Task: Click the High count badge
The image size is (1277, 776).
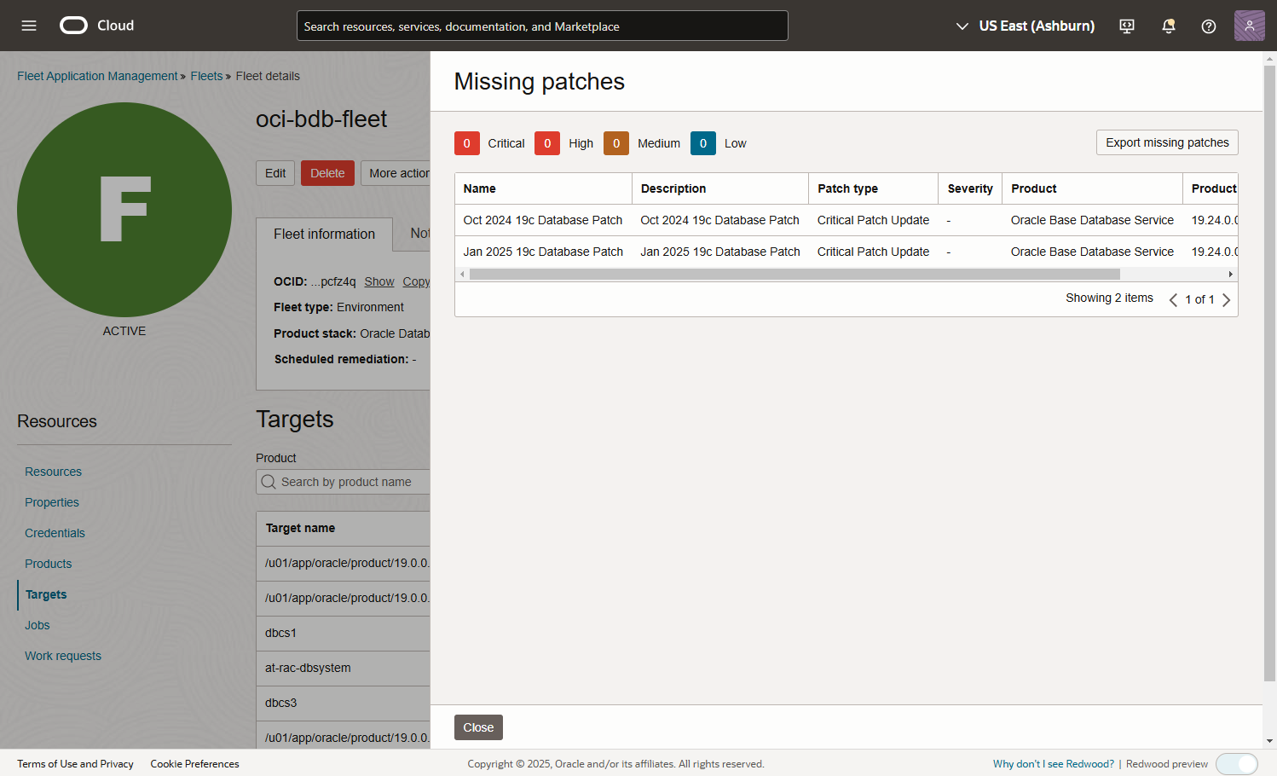Action: pos(547,143)
